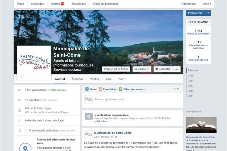Jump to 2014 on timeline

coord(191,81)
